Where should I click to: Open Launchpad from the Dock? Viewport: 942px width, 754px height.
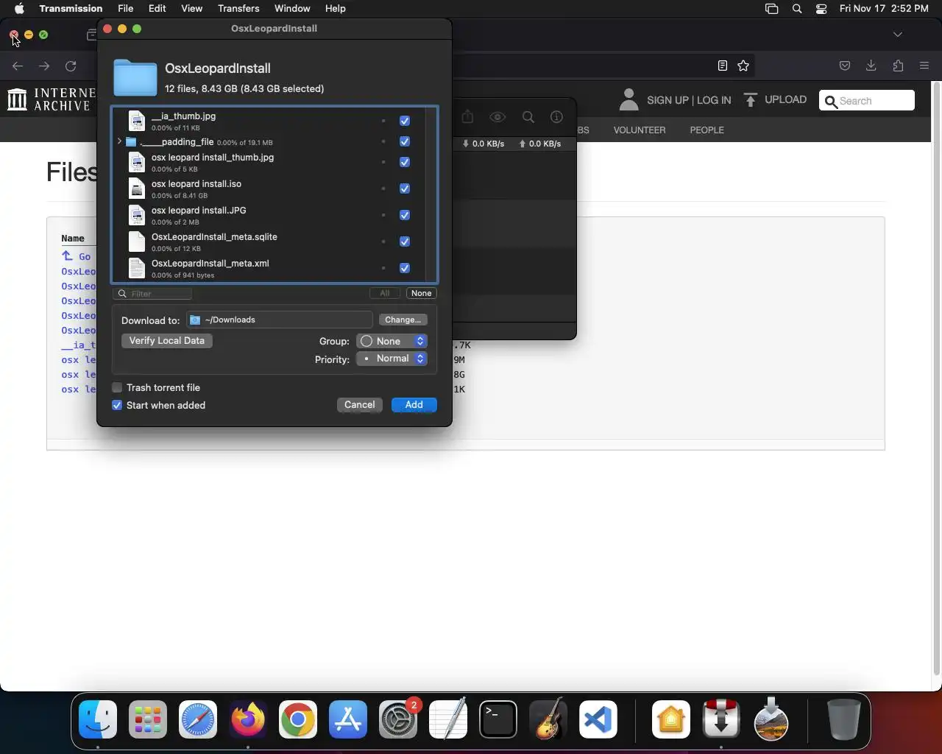(x=148, y=719)
